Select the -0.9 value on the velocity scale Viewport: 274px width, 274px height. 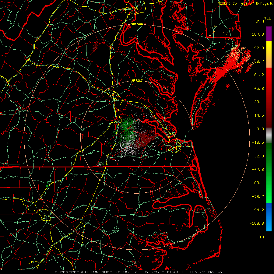[259, 129]
